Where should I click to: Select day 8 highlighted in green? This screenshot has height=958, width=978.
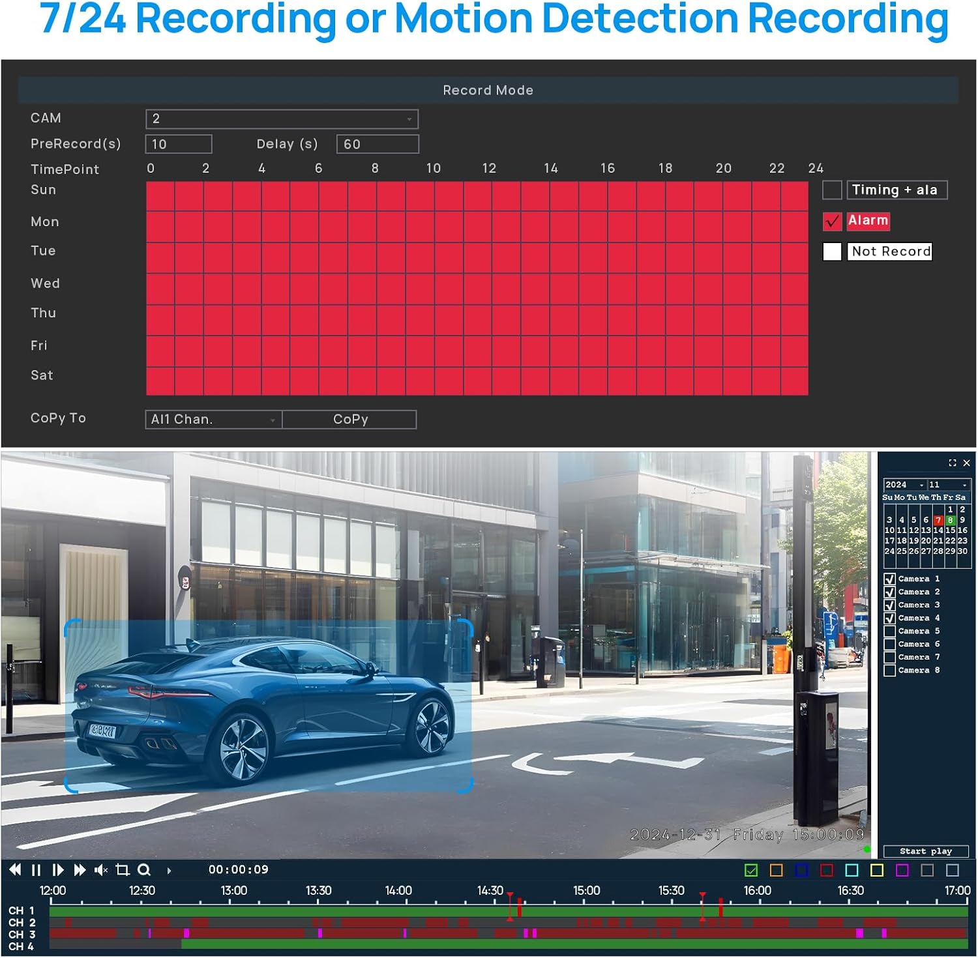click(x=950, y=520)
